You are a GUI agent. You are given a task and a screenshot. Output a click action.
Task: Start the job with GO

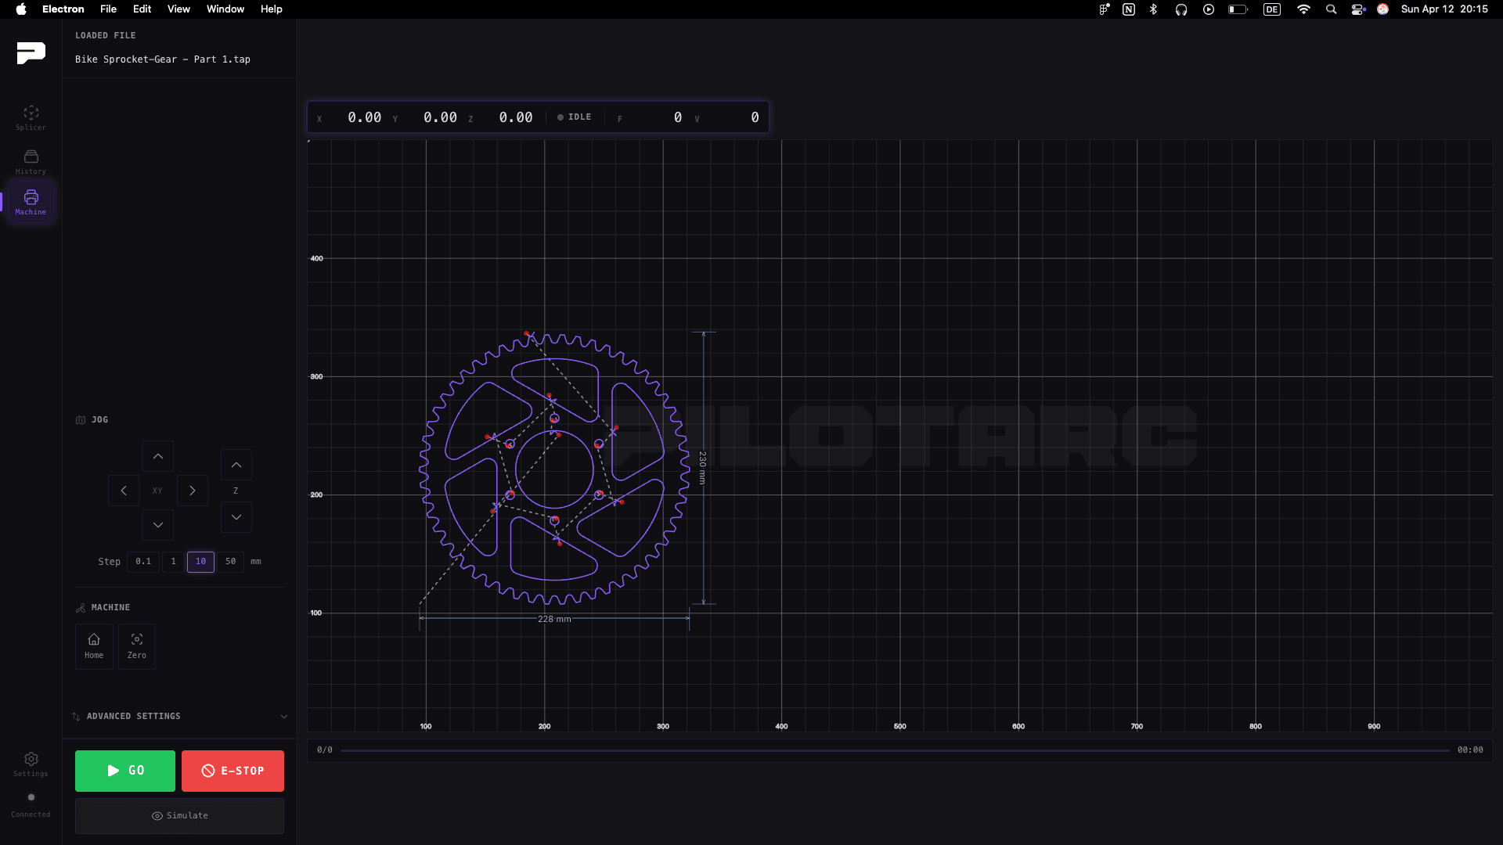(125, 771)
